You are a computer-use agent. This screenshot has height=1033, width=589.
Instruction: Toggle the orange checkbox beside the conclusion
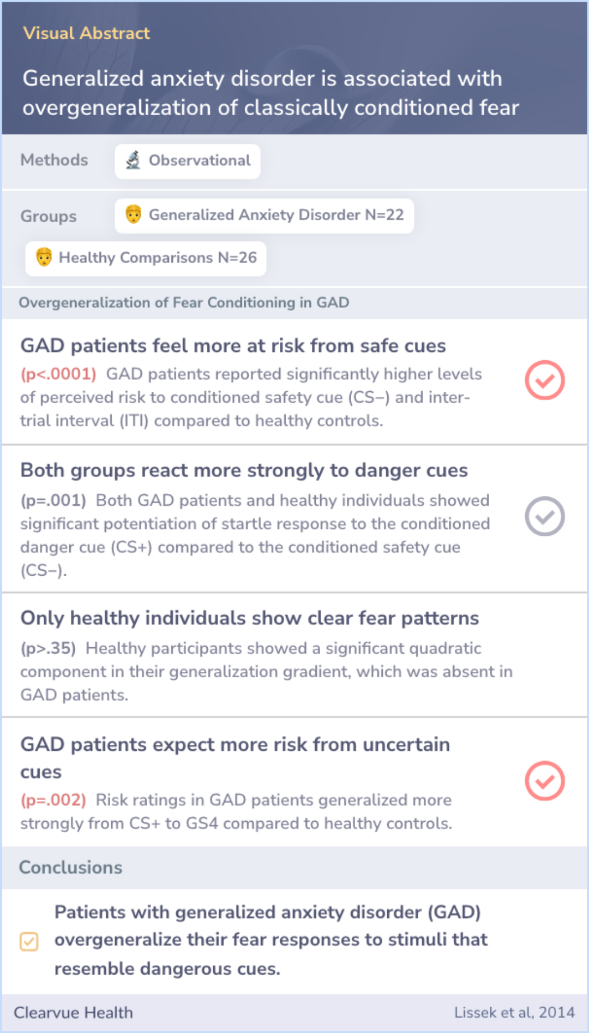29,941
